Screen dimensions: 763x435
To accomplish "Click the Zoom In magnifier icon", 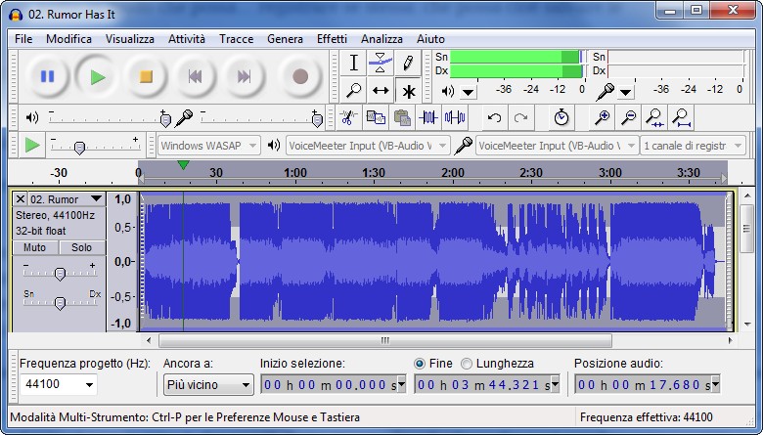I will click(604, 117).
